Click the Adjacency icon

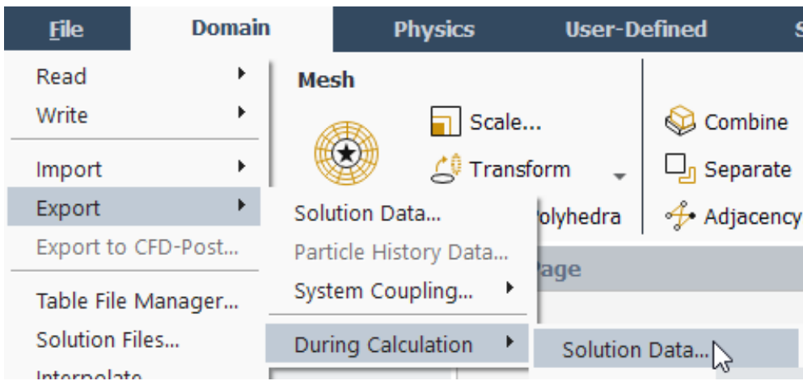pos(680,216)
